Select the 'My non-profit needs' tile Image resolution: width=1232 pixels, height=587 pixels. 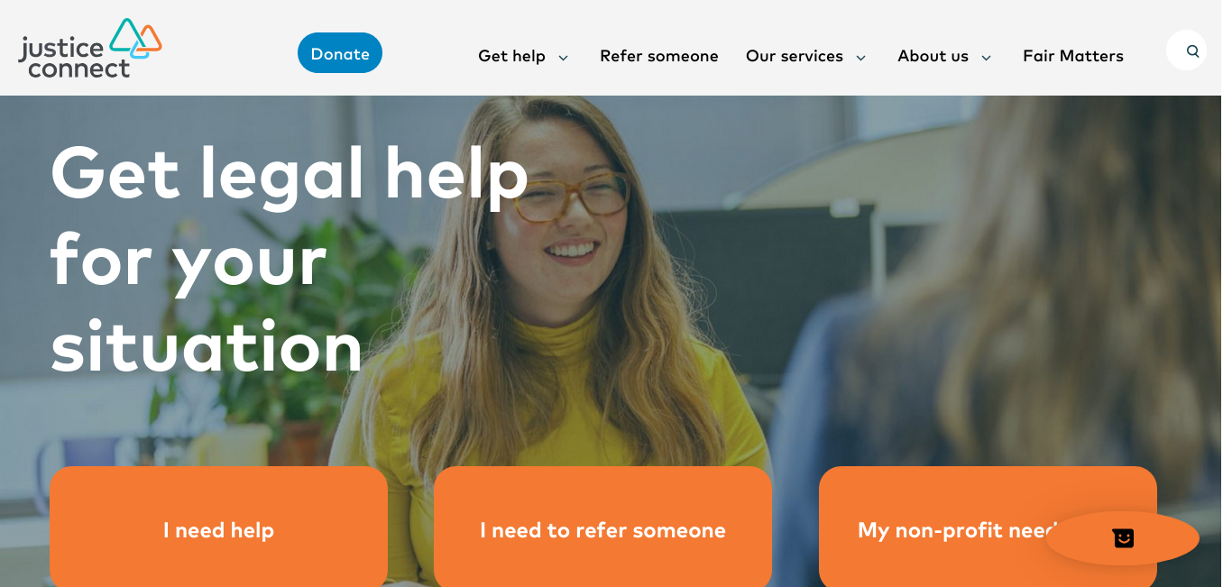[988, 527]
